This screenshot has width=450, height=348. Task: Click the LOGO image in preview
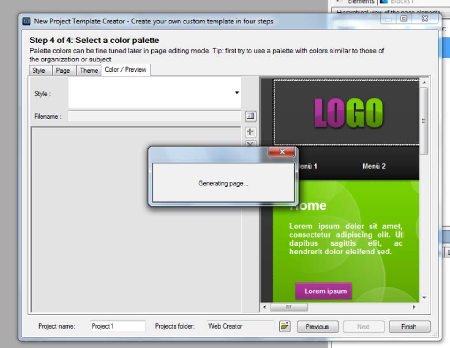click(x=349, y=113)
